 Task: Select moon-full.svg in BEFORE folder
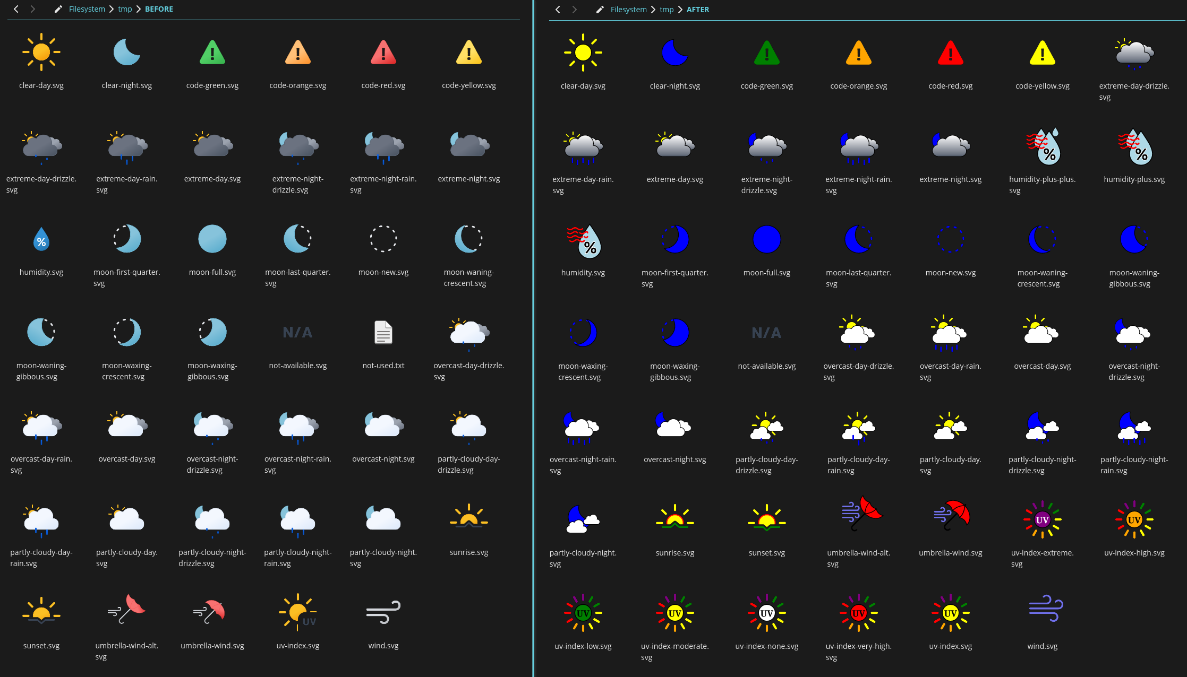pyautogui.click(x=212, y=239)
